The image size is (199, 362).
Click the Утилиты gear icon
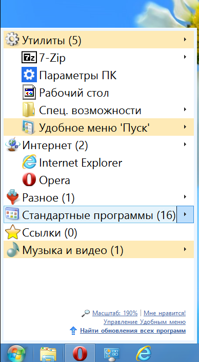12,40
